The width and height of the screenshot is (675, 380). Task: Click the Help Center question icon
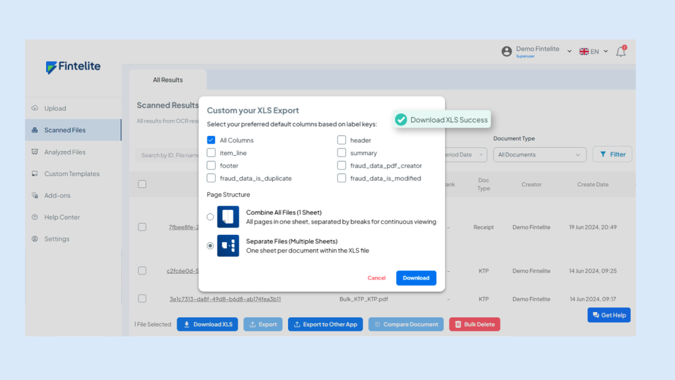35,218
